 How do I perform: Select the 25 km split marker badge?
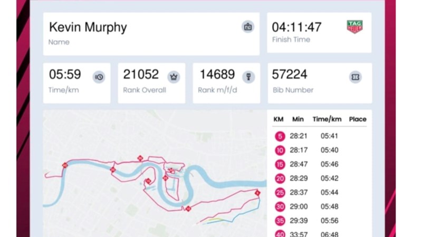(280, 193)
